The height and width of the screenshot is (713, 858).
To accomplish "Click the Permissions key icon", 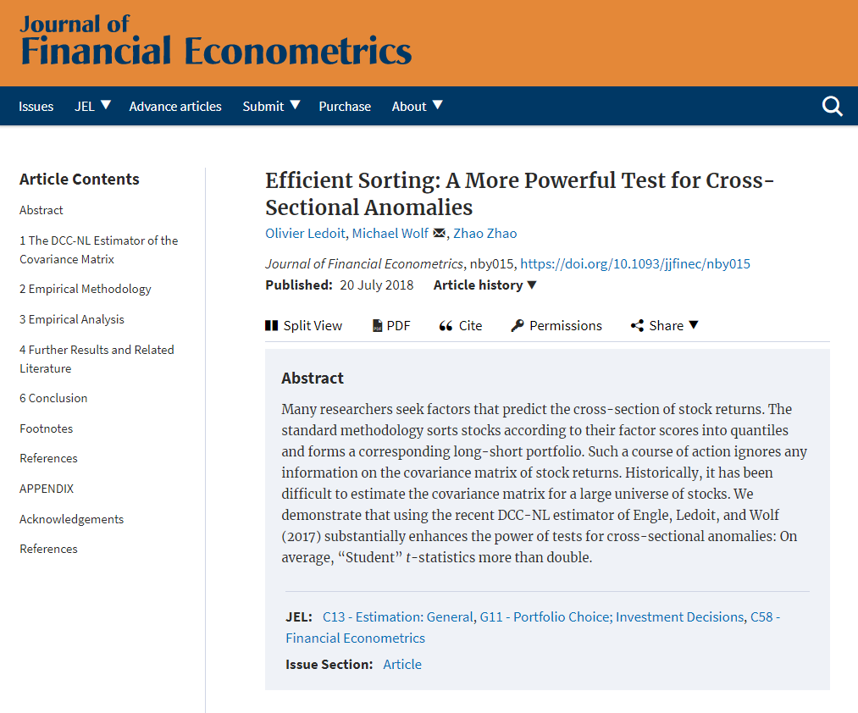I will (x=518, y=325).
